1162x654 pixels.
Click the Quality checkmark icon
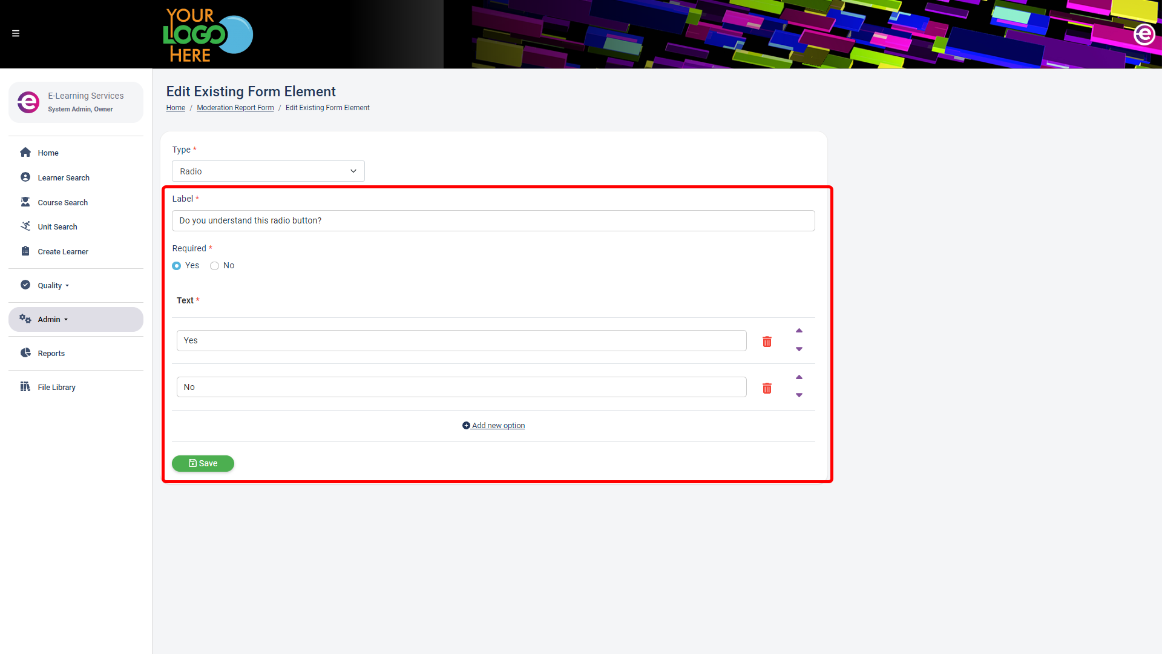pos(25,285)
